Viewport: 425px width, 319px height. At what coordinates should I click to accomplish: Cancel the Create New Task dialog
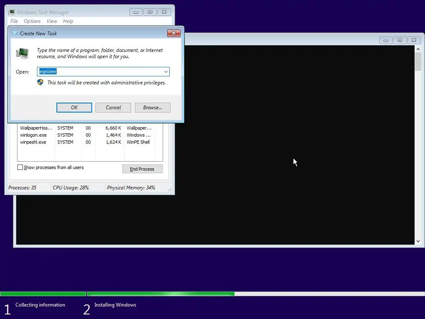(x=113, y=108)
